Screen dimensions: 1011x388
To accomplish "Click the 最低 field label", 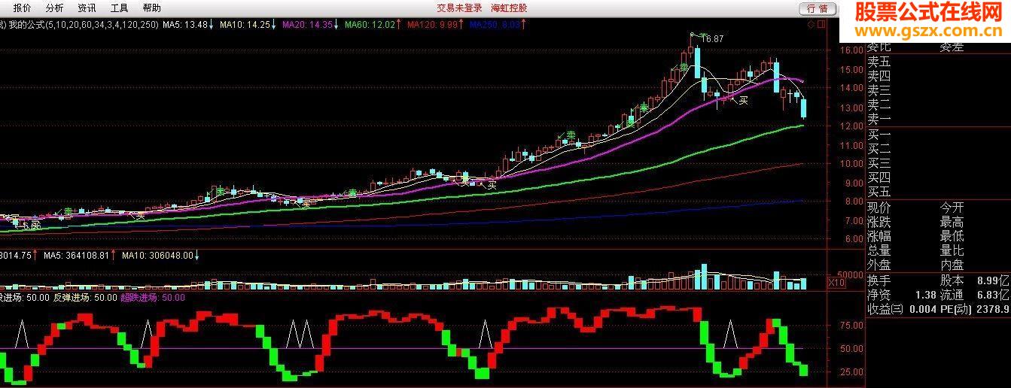I will (951, 237).
